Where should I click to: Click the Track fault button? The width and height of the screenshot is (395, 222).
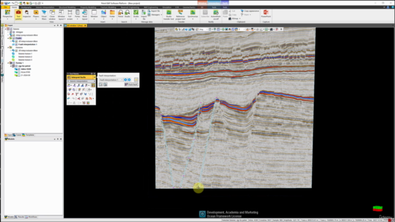(x=131, y=84)
